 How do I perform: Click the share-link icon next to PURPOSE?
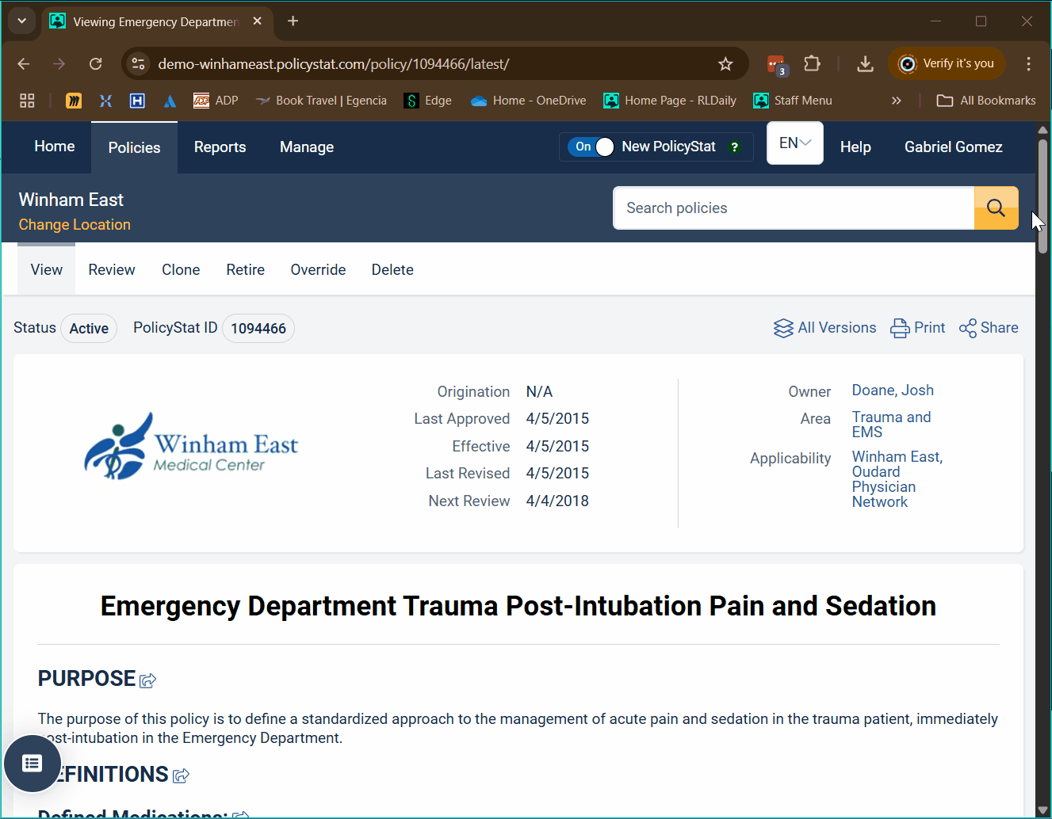point(148,680)
